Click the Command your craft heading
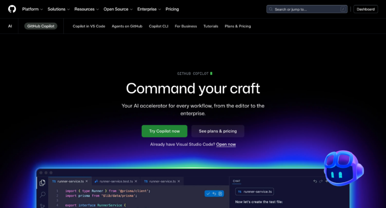 click(x=193, y=88)
